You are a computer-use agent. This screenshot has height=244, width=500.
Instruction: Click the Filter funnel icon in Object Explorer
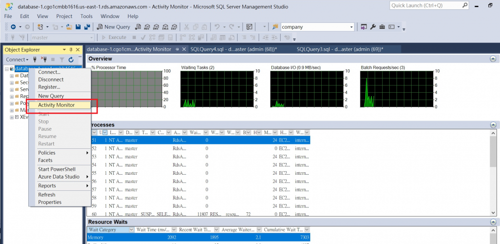click(62, 60)
